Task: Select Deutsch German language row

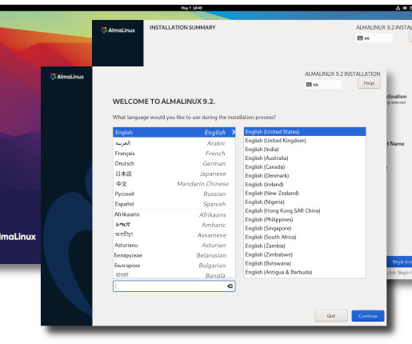Action: pos(174,163)
